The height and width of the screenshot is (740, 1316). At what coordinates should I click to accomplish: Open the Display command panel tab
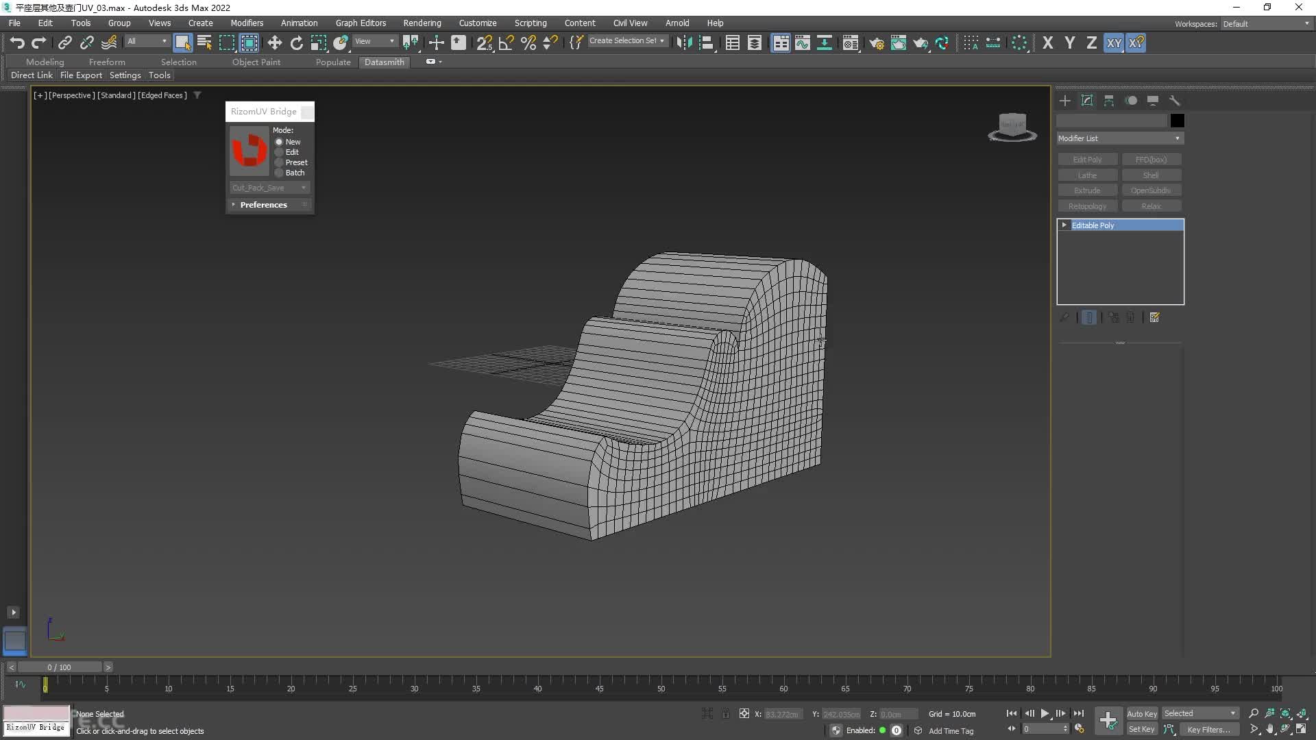(1153, 101)
